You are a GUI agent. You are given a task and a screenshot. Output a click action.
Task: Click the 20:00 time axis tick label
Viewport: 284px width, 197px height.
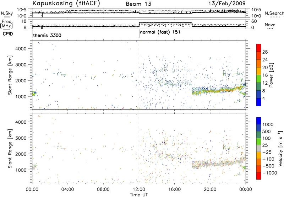[x=210, y=190]
